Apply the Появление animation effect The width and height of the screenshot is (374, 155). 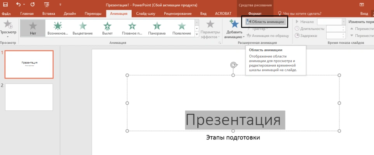[182, 28]
